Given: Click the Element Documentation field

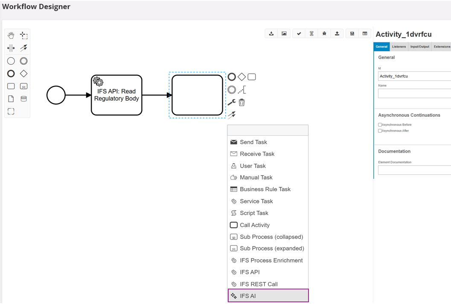Looking at the screenshot, I should click(x=414, y=170).
